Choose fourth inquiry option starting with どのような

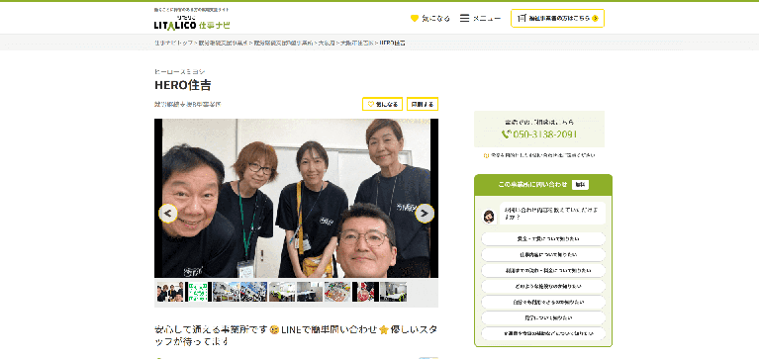click(x=543, y=287)
